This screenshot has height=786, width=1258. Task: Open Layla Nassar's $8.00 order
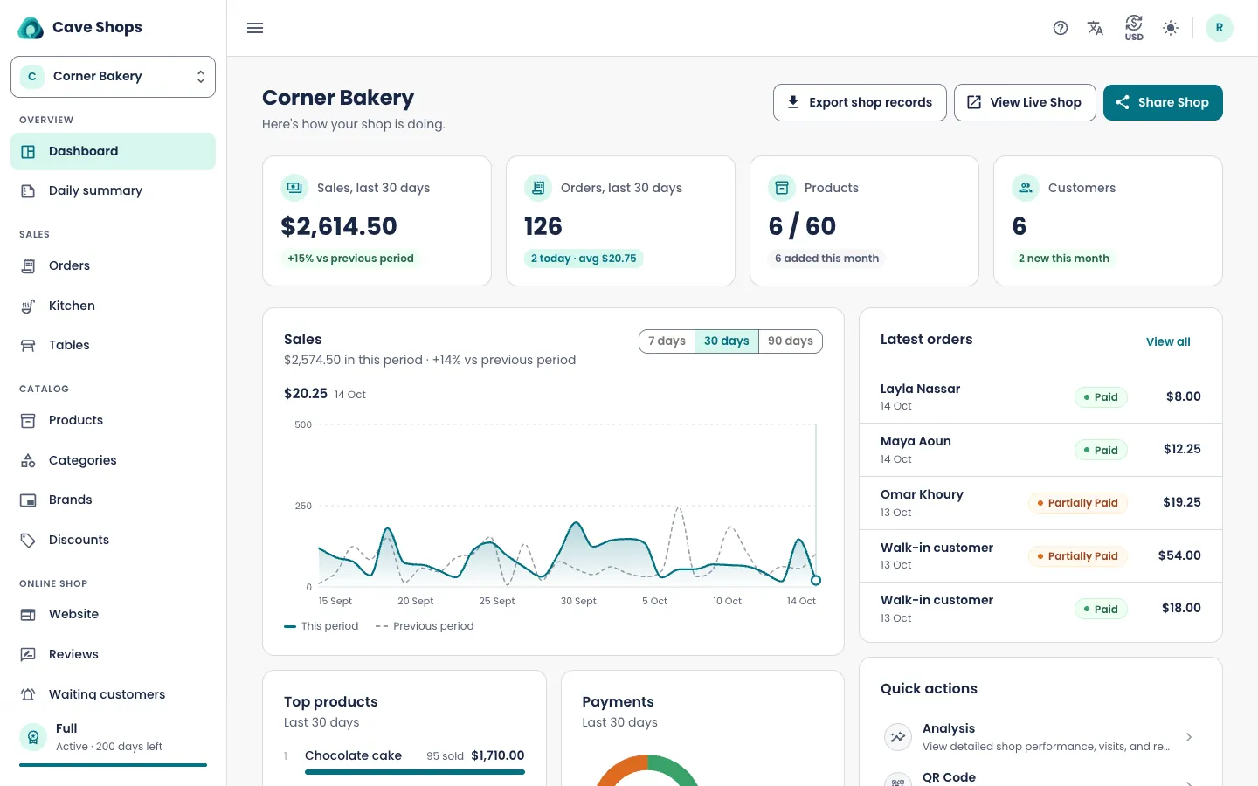pyautogui.click(x=1040, y=397)
